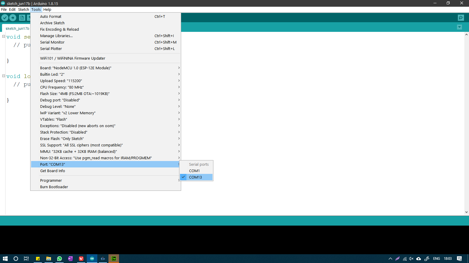Click the purple feather tray icon
Image resolution: width=469 pixels, height=263 pixels.
click(x=397, y=259)
